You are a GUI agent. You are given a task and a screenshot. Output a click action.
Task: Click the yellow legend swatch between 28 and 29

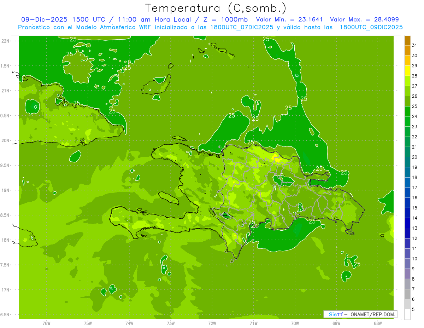click(x=407, y=71)
